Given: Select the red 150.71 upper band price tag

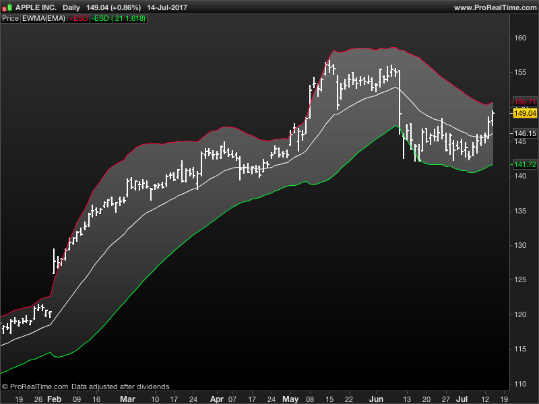Looking at the screenshot, I should tap(525, 102).
